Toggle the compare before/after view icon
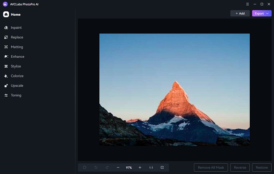 [x=162, y=168]
